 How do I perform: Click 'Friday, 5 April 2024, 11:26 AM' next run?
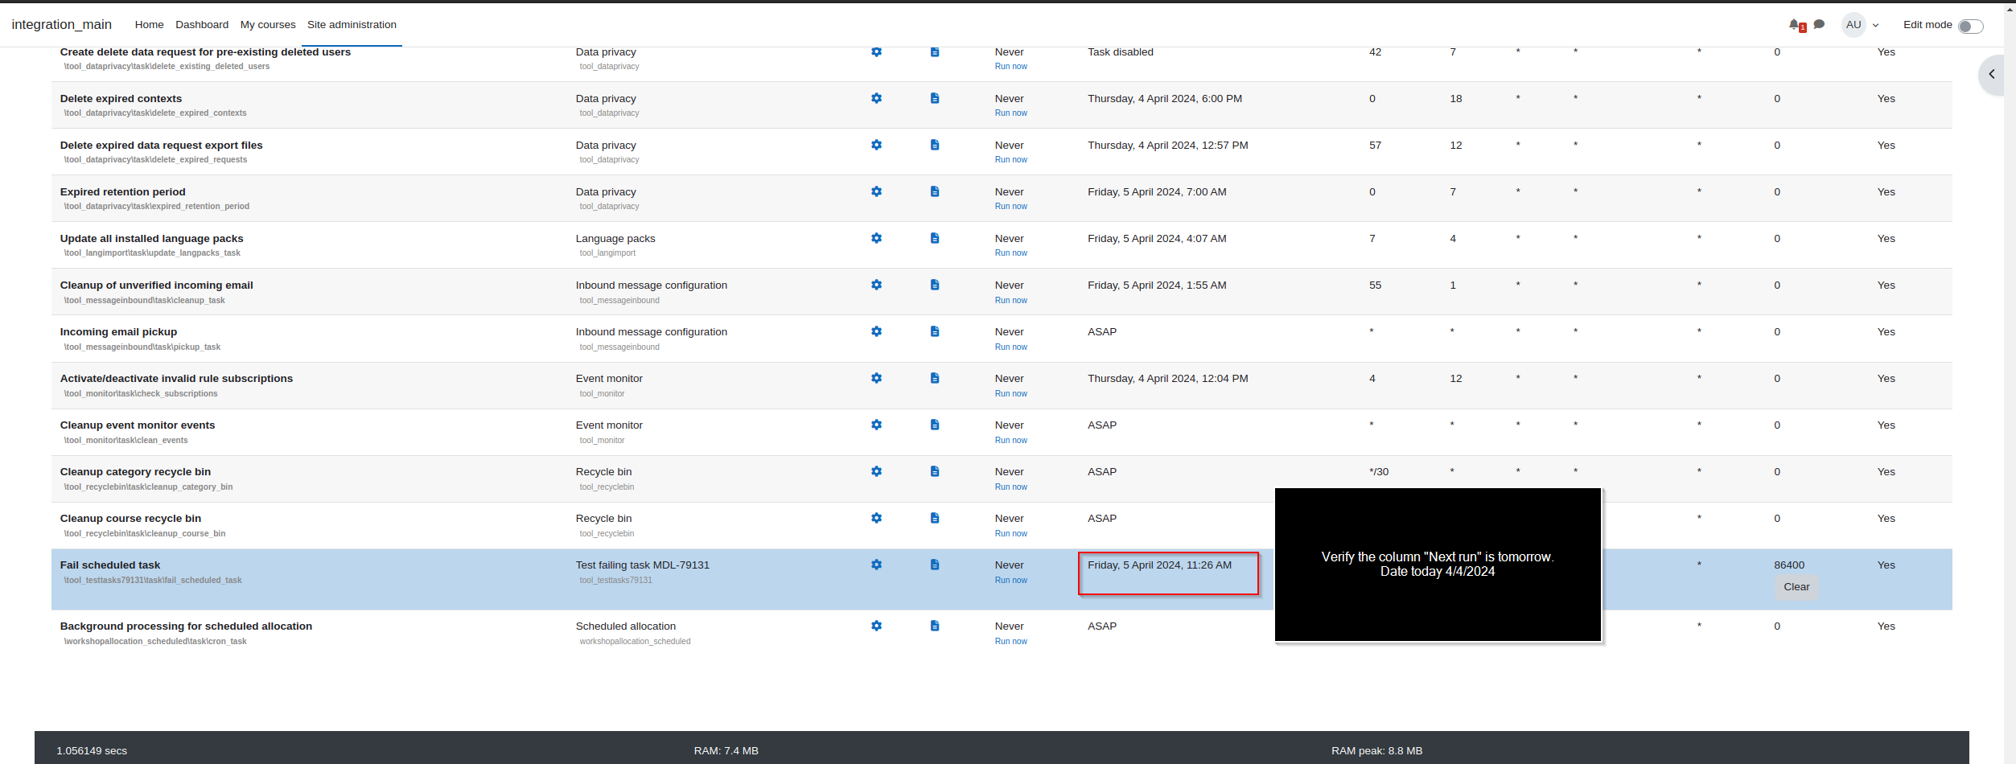coord(1159,565)
